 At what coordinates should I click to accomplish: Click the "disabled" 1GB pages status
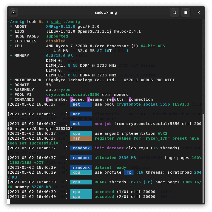point(56,41)
